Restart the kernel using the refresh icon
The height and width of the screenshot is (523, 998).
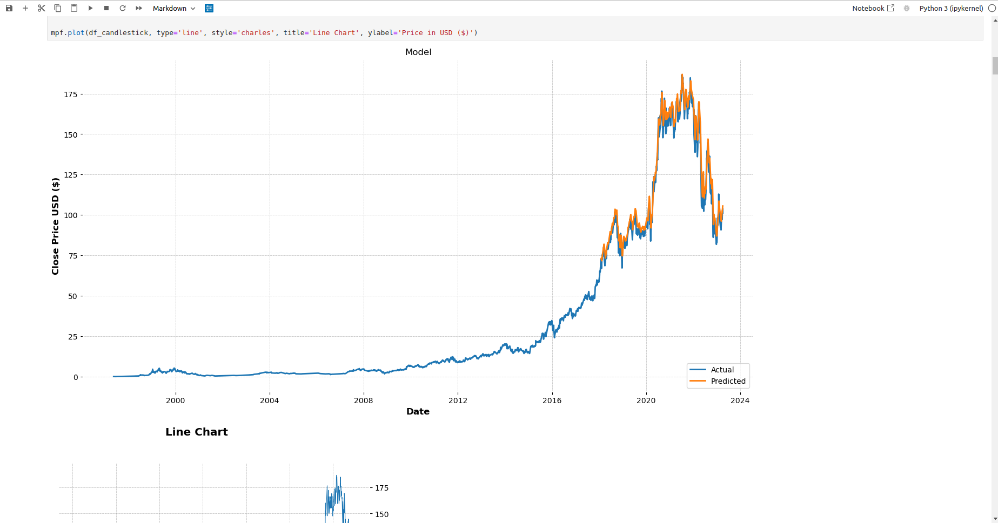tap(123, 8)
